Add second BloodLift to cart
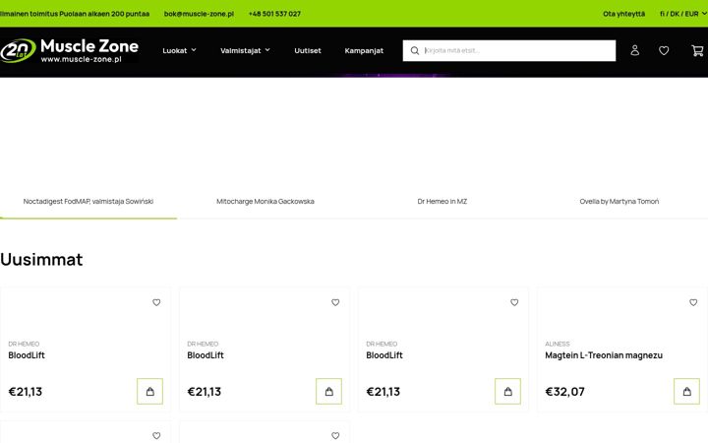The height and width of the screenshot is (443, 708). (x=328, y=391)
